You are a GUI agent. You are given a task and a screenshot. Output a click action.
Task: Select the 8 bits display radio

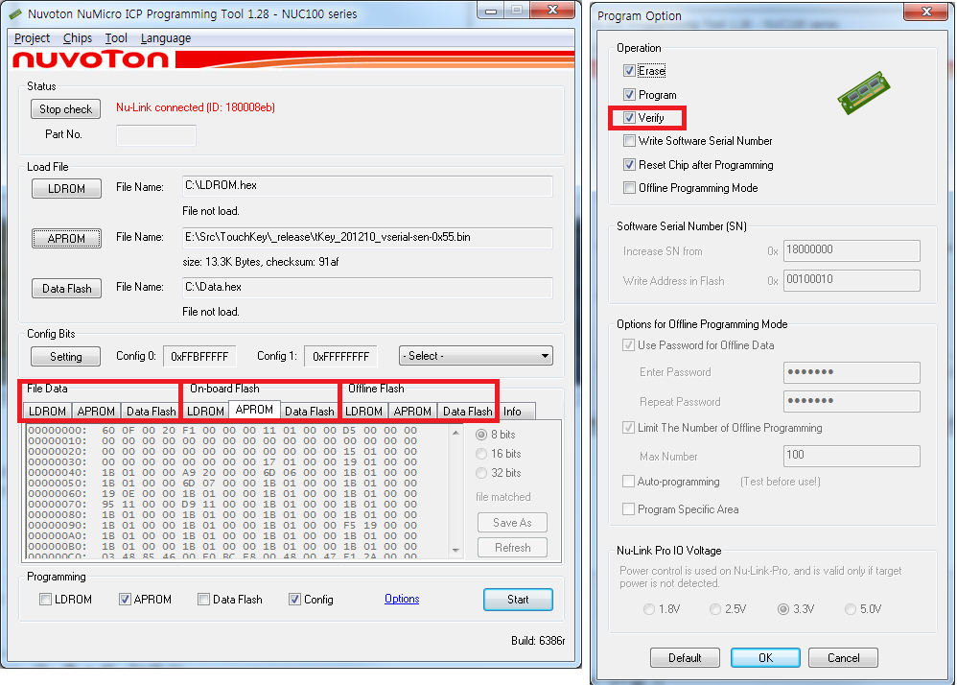(481, 435)
